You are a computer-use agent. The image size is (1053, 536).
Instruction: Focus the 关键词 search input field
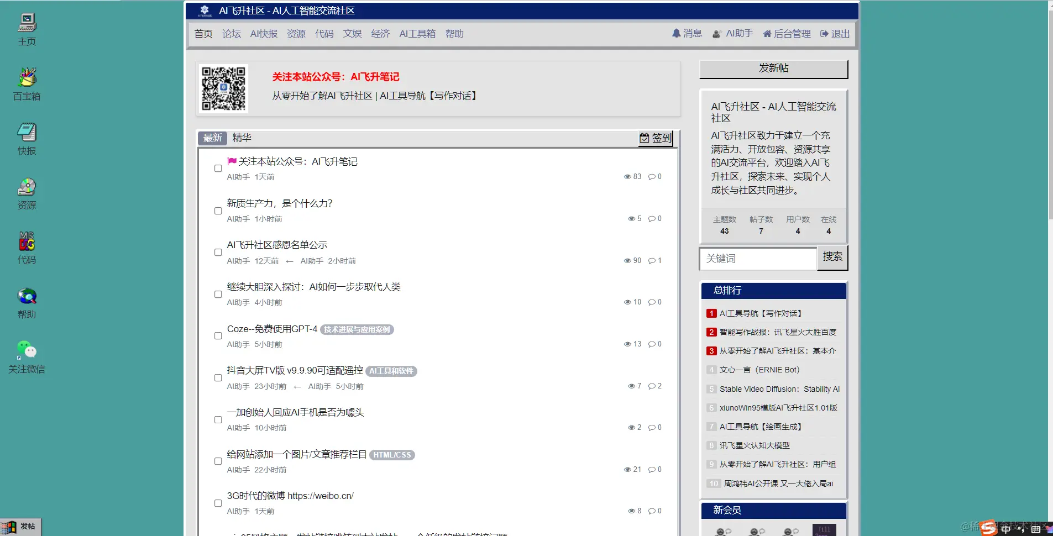click(758, 259)
